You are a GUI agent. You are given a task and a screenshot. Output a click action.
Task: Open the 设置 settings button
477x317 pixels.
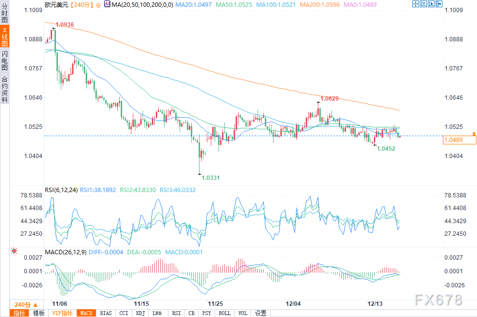[260, 313]
